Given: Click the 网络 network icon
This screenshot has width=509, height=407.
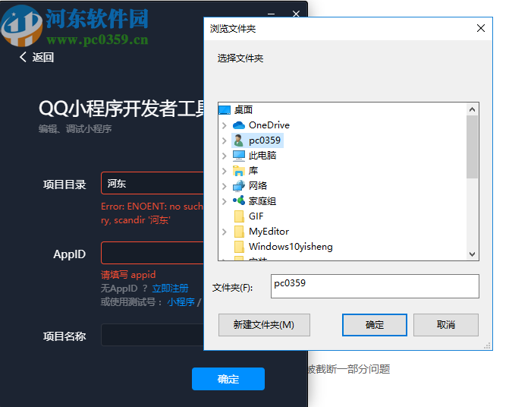Looking at the screenshot, I should [239, 186].
